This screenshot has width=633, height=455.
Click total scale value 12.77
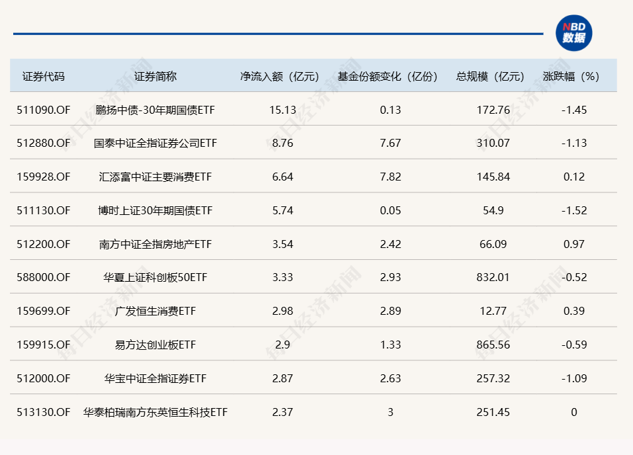[493, 311]
